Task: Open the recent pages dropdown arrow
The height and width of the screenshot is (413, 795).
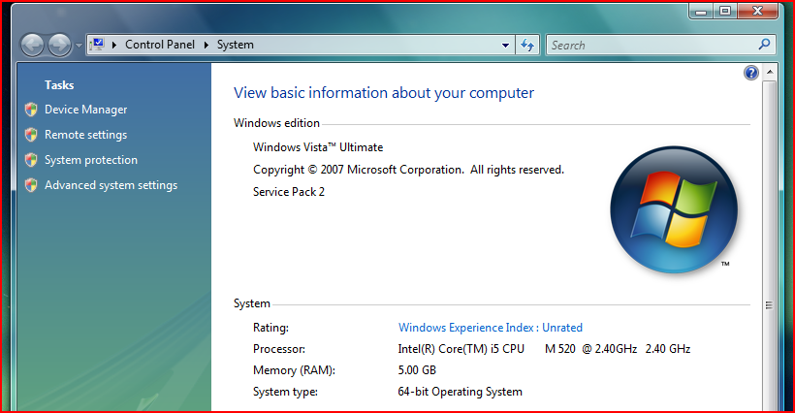Action: 79,46
